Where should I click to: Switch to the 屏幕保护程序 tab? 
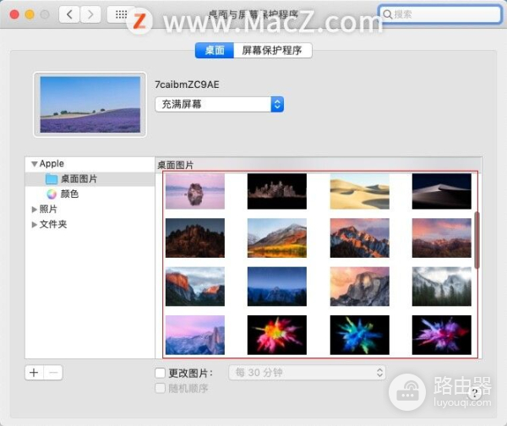point(273,51)
